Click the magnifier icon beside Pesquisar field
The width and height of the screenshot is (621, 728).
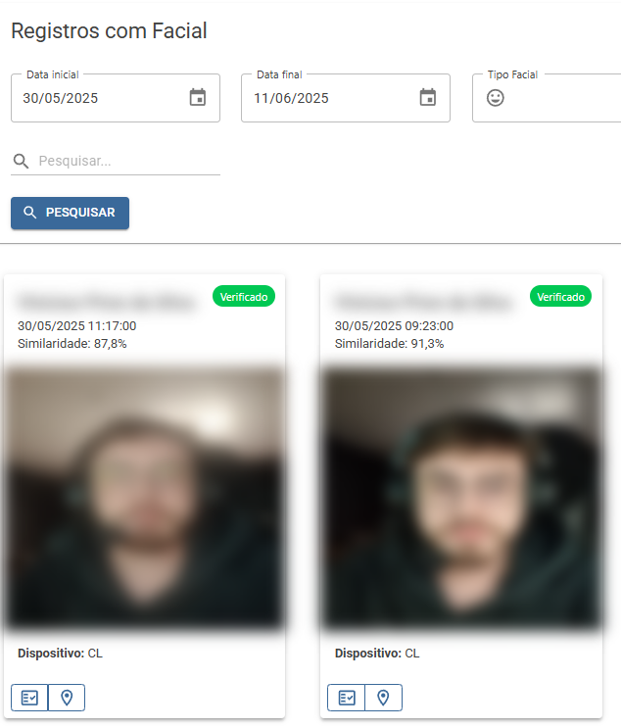(21, 161)
